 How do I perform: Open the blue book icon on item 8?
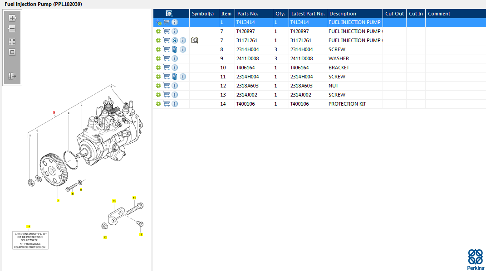tap(175, 49)
